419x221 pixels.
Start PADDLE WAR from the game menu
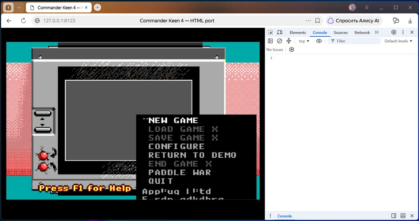pyautogui.click(x=180, y=172)
